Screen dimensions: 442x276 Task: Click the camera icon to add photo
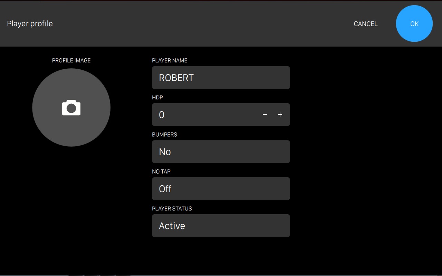click(x=71, y=108)
